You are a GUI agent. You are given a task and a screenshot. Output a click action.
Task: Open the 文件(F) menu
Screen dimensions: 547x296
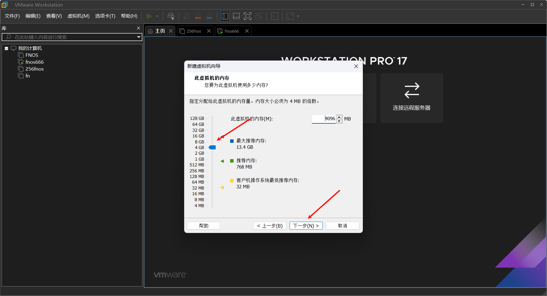tap(12, 16)
